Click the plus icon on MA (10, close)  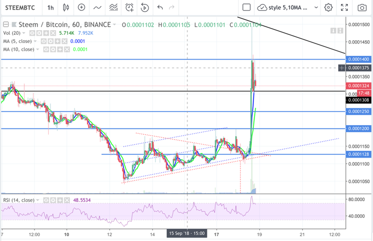[60, 49]
